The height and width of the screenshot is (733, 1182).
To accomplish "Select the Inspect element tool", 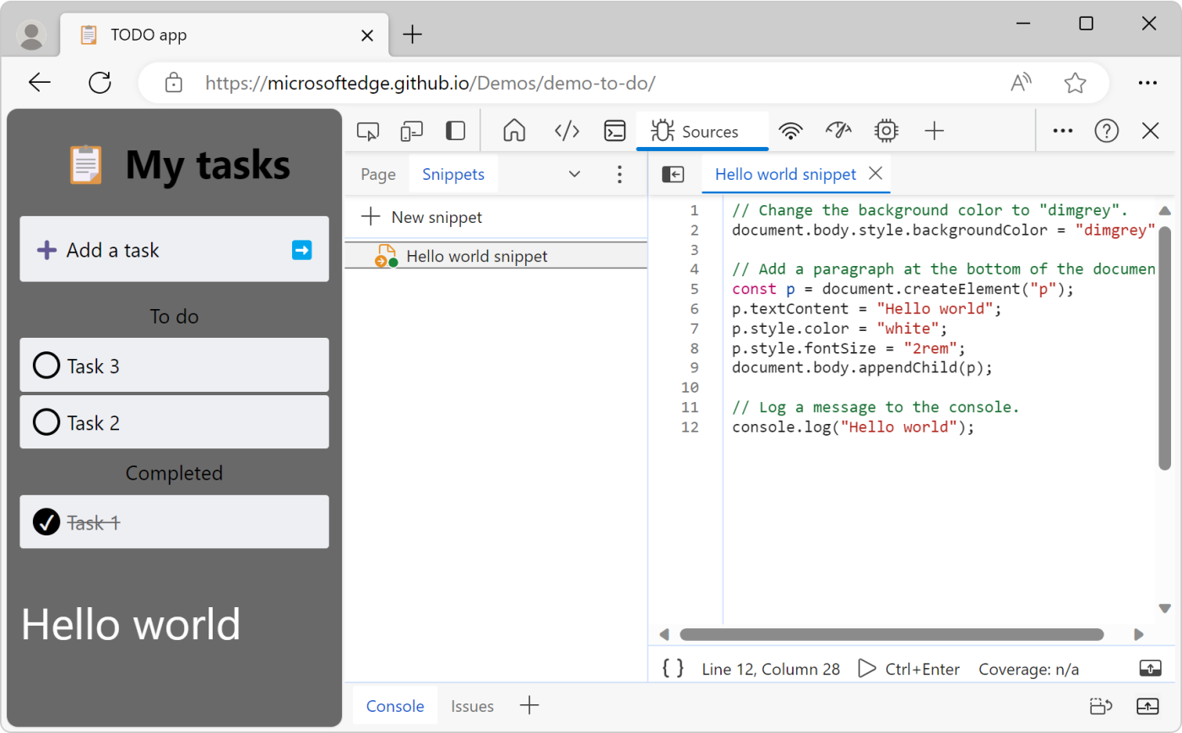I will click(367, 131).
